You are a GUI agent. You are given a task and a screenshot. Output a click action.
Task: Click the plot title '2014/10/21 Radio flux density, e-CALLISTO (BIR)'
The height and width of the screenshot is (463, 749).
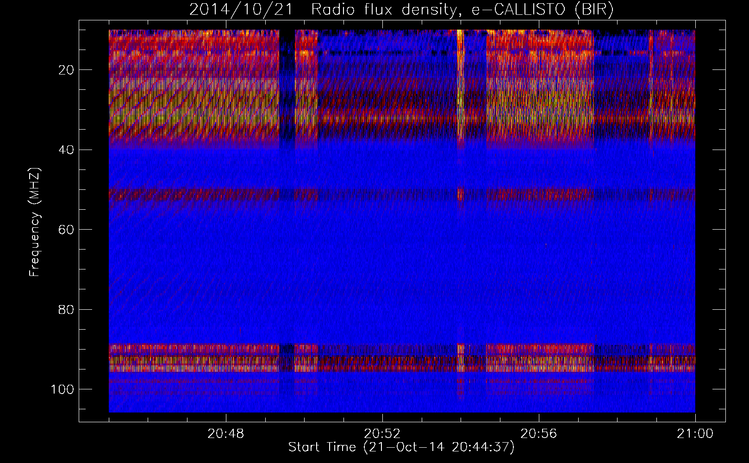pos(401,9)
